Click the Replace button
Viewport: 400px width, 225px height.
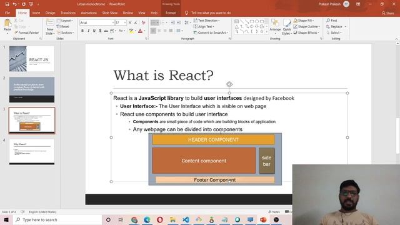click(x=336, y=26)
